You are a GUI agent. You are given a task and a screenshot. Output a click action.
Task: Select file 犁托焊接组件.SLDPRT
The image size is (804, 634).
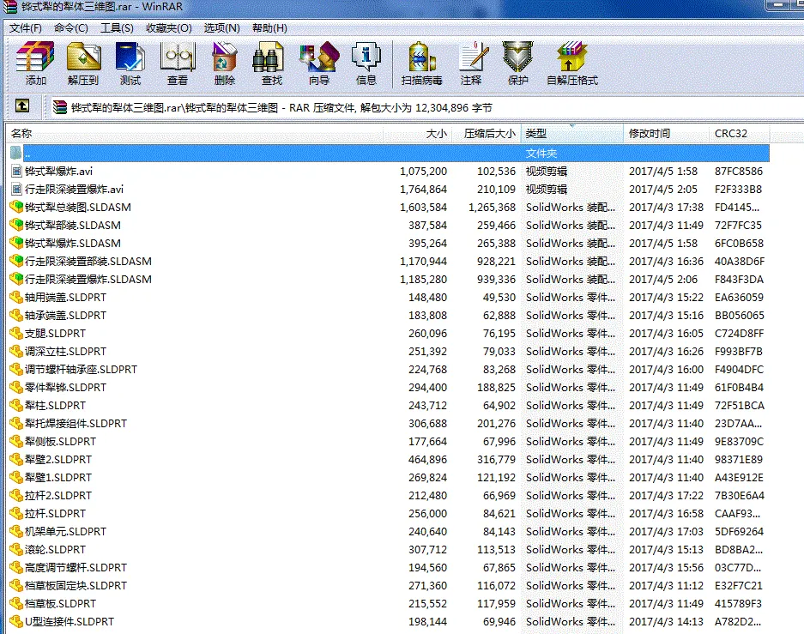tap(76, 423)
